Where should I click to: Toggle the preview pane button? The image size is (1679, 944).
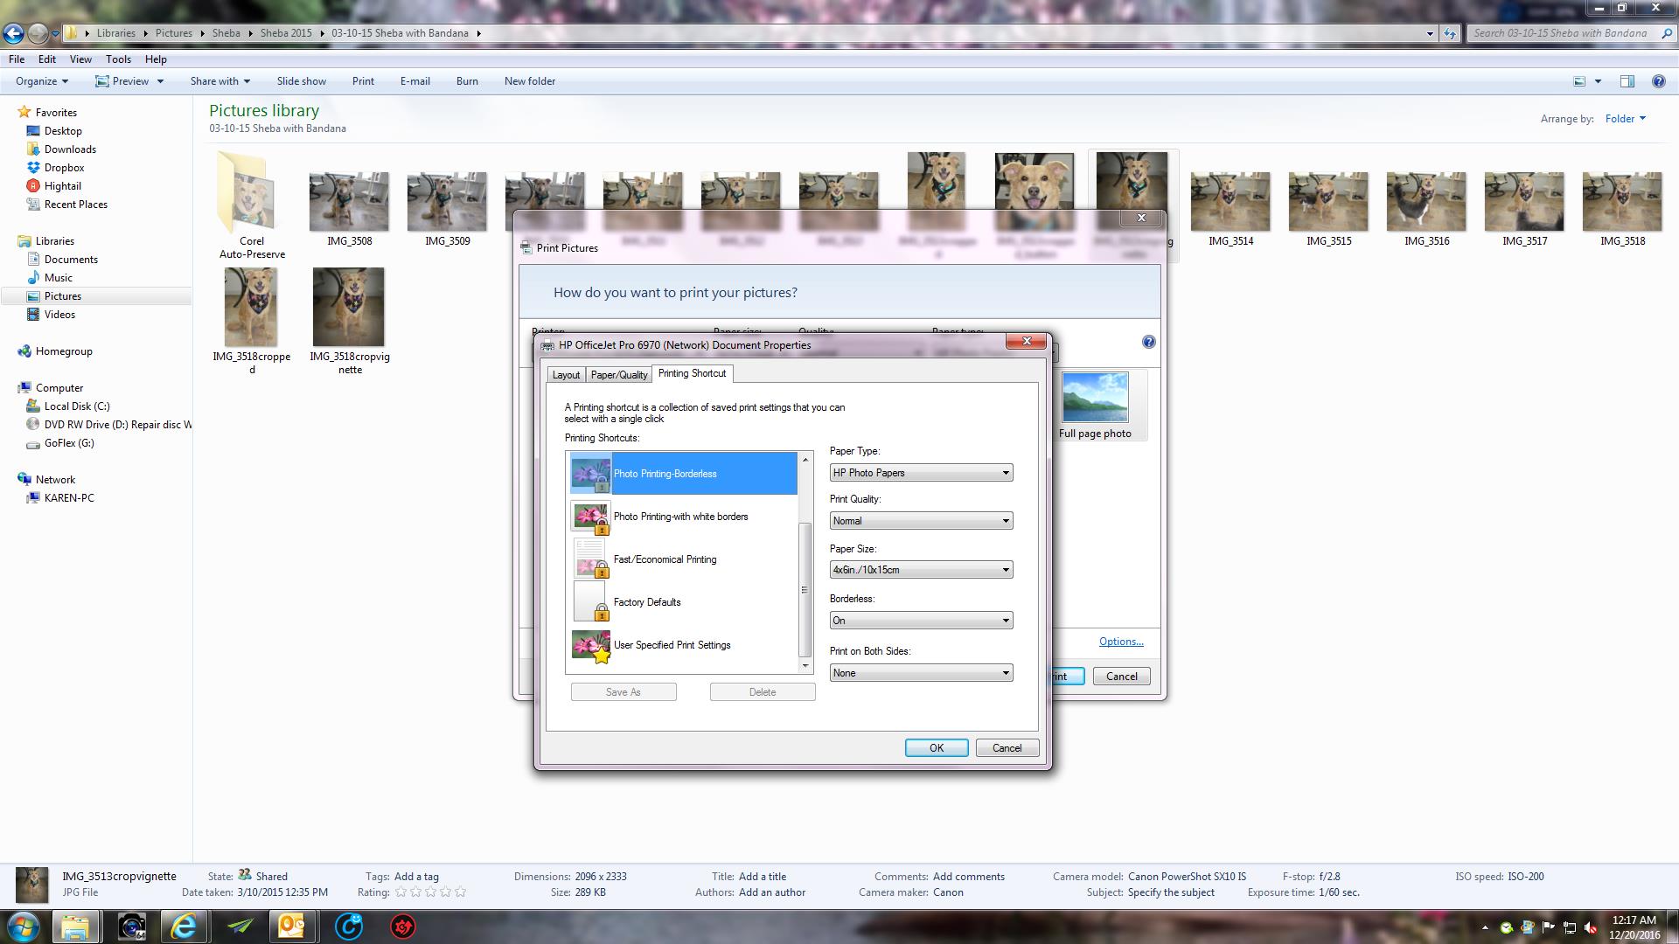tap(1627, 80)
